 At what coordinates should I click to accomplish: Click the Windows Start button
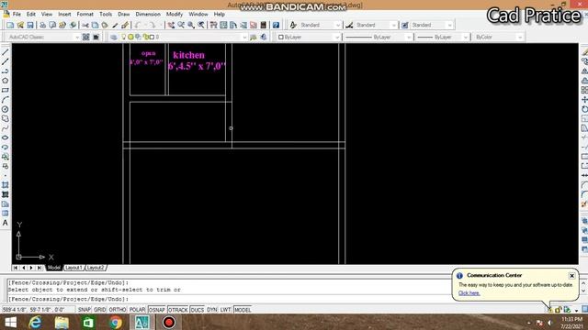[x=10, y=323]
